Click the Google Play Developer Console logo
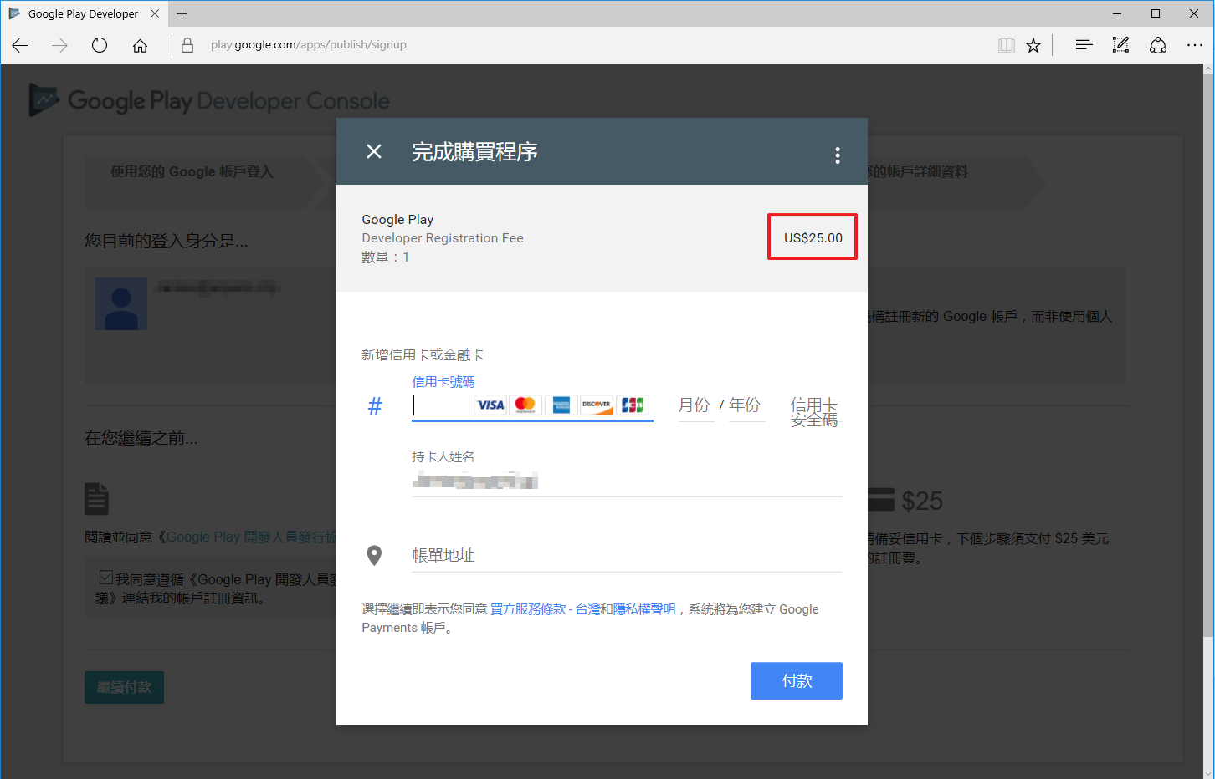 210,101
